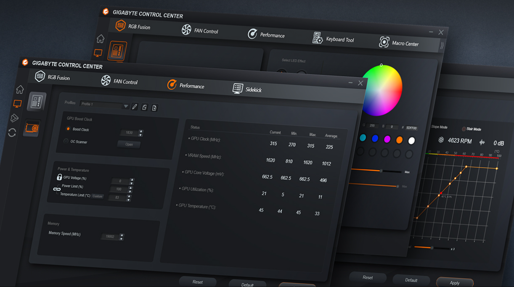Toggle the GPU Voltage lock icon
Viewport: 514px width, 287px height.
tap(59, 177)
